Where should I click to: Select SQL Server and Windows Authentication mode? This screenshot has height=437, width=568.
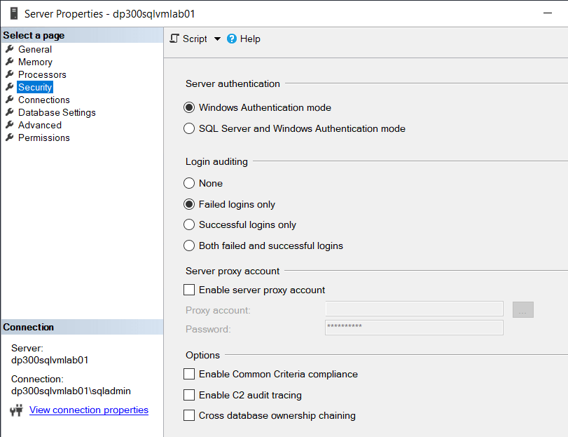[189, 128]
